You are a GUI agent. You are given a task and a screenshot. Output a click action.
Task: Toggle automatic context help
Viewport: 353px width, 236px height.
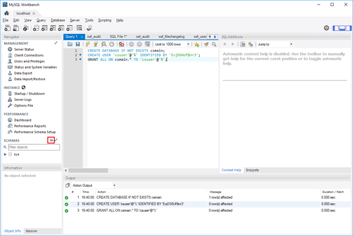[251, 44]
